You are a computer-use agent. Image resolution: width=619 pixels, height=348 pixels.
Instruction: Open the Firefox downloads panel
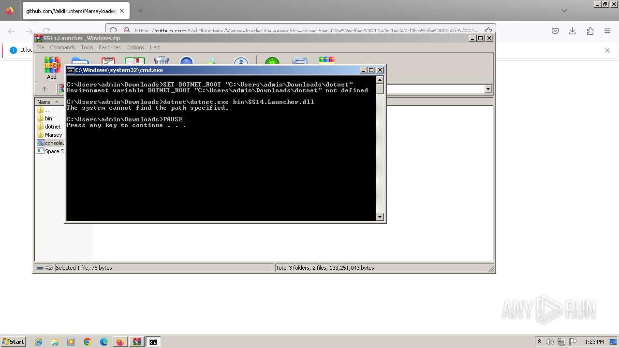click(x=573, y=31)
